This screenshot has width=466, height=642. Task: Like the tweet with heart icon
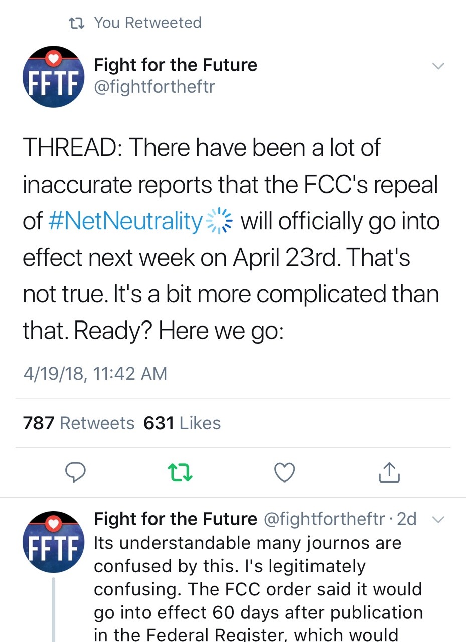(285, 472)
